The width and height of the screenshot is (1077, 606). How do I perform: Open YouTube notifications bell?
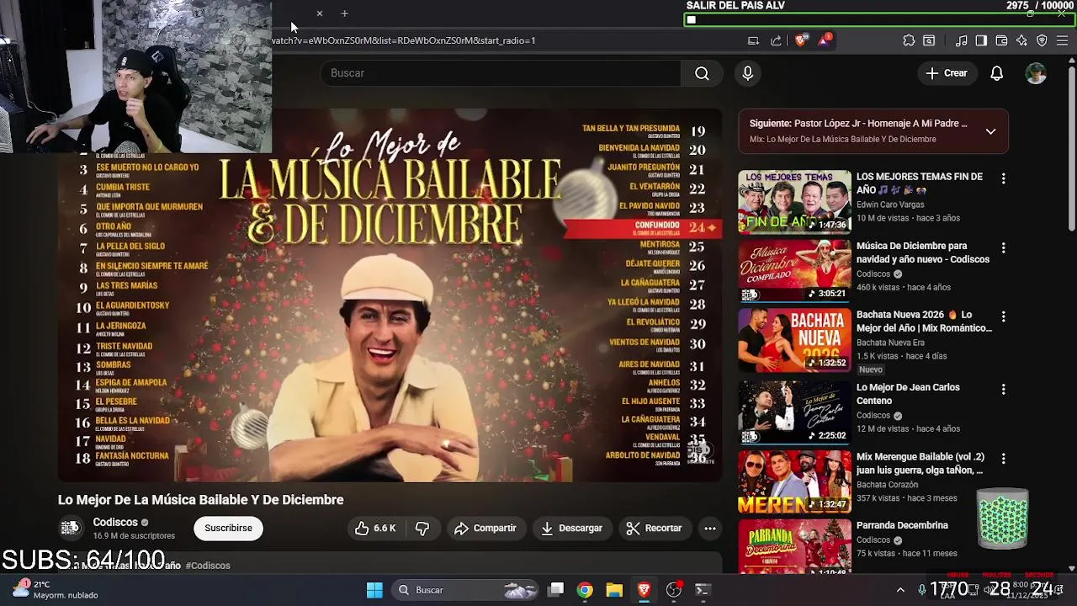pos(996,73)
